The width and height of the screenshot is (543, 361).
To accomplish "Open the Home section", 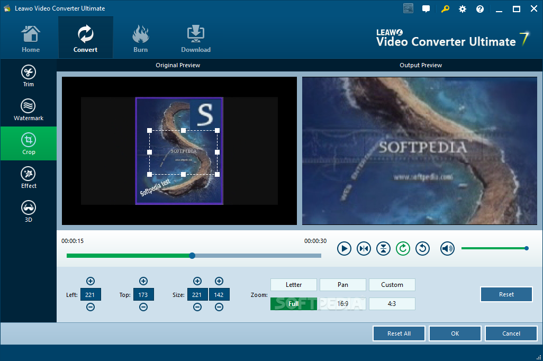I will pos(31,39).
